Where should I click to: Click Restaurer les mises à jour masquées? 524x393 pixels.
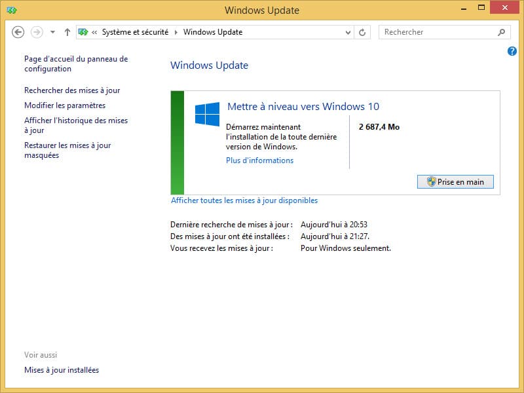coord(67,150)
